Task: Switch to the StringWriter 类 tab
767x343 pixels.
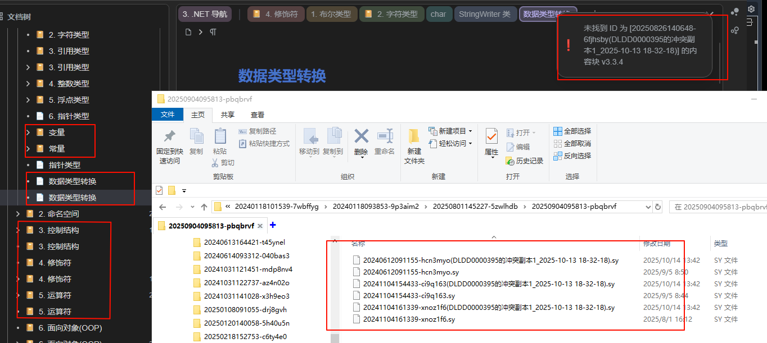Action: click(x=484, y=14)
